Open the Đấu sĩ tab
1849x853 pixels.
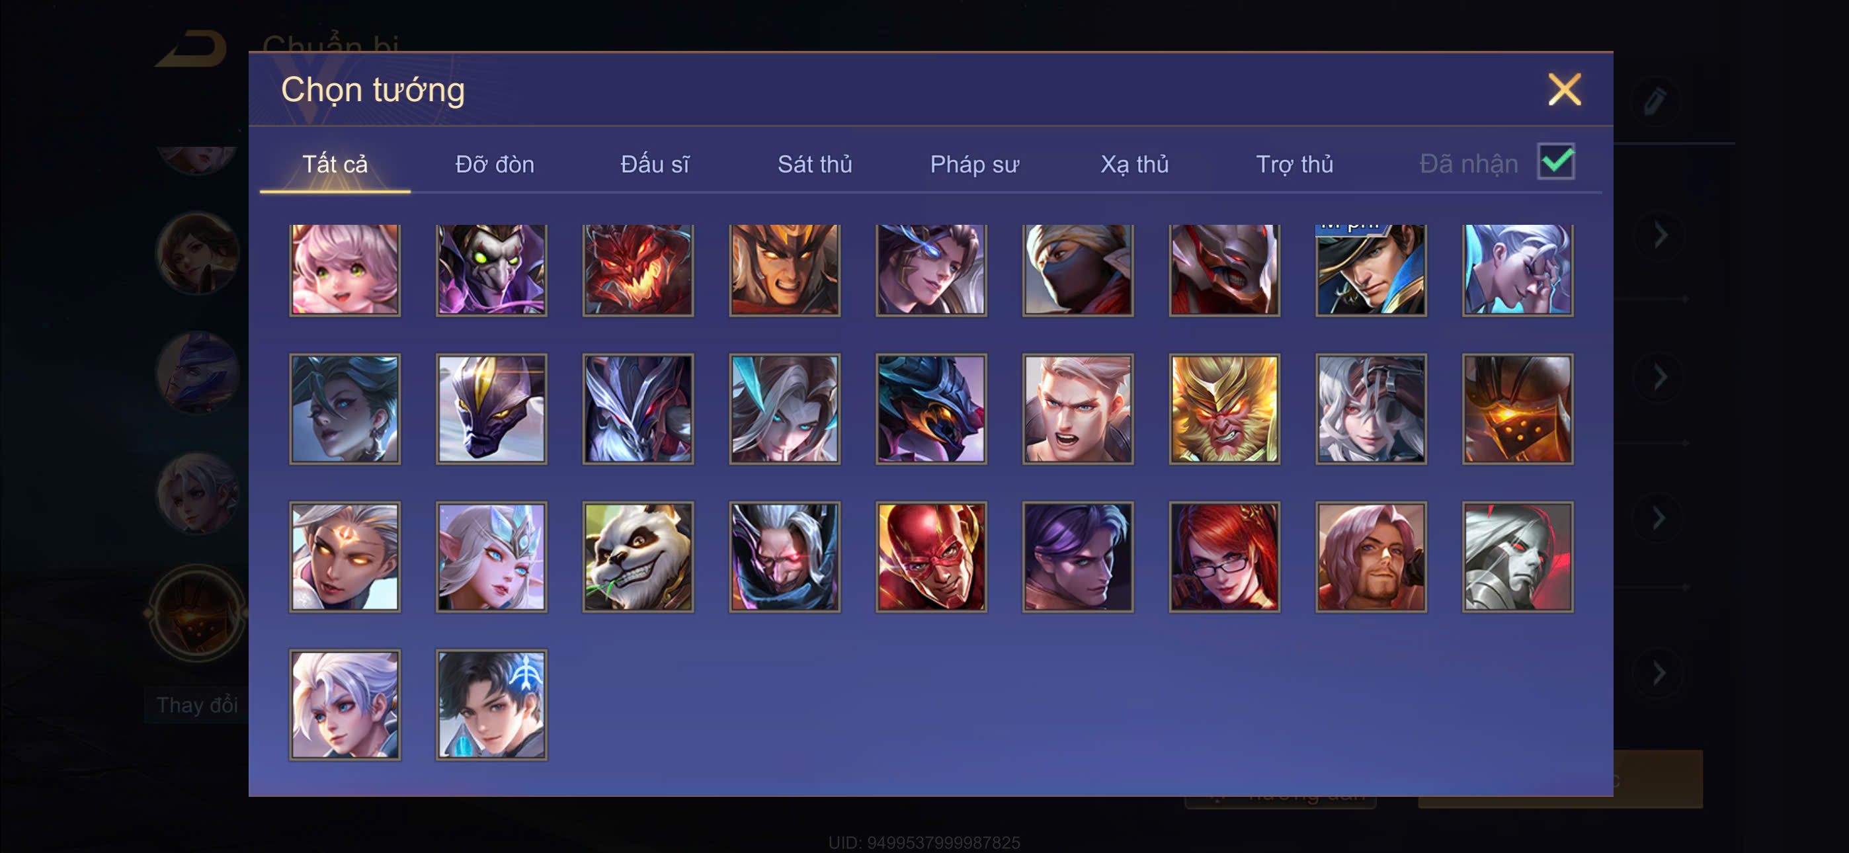click(x=655, y=165)
